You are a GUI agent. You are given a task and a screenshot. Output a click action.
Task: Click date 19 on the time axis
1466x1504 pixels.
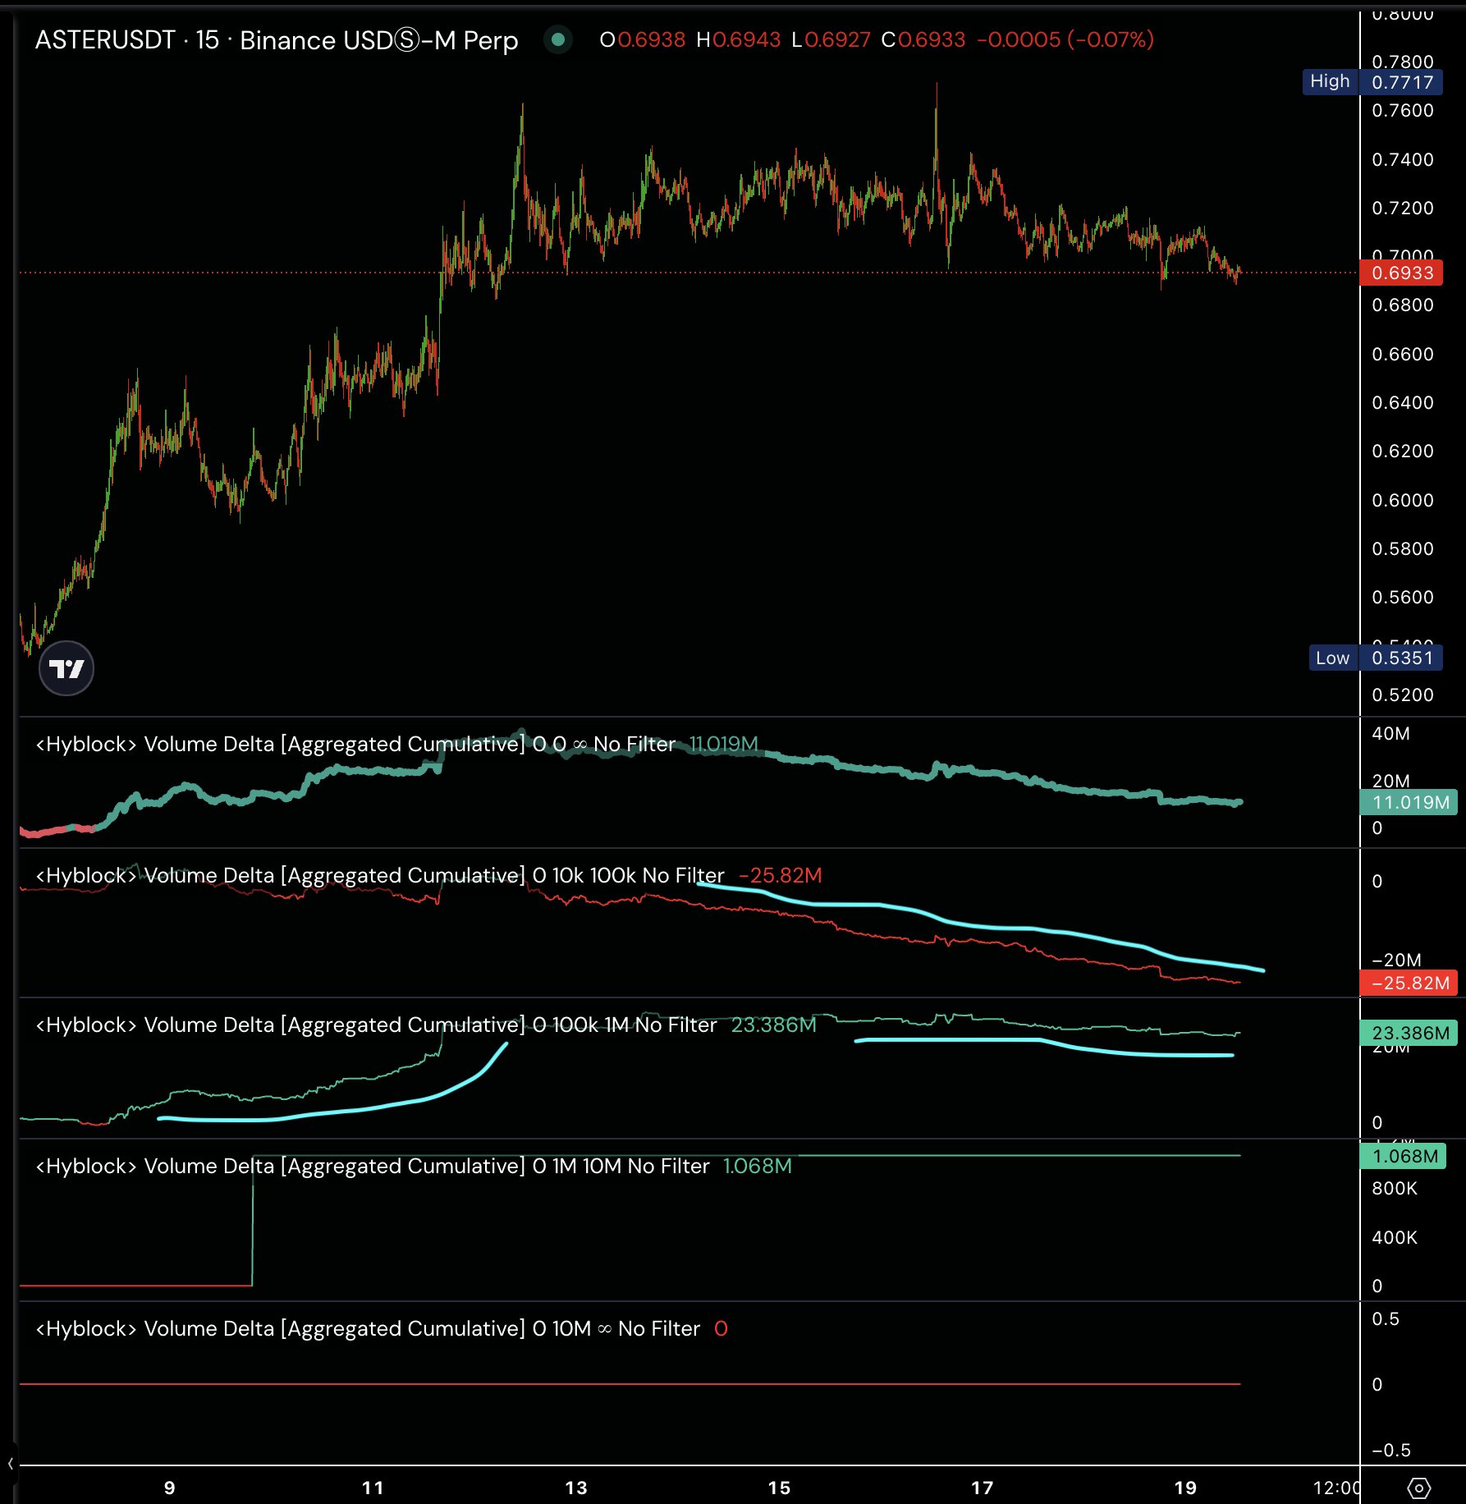(x=1185, y=1488)
